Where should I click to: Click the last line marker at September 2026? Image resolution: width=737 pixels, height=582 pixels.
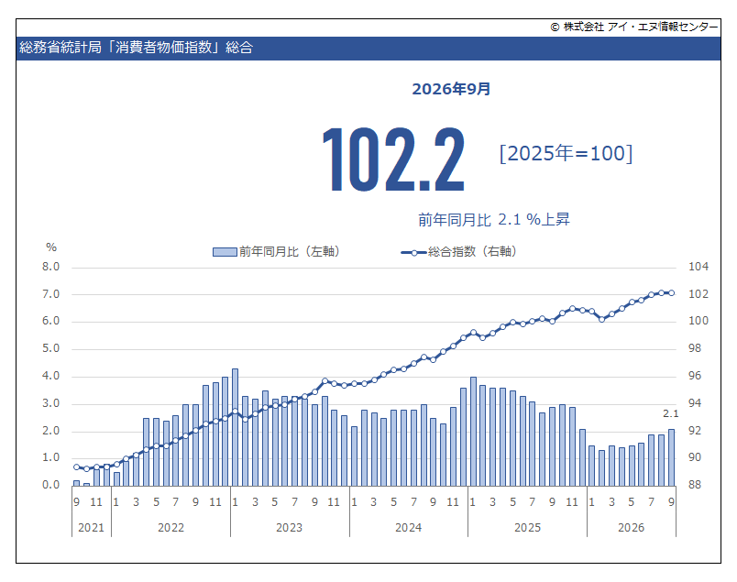671,293
